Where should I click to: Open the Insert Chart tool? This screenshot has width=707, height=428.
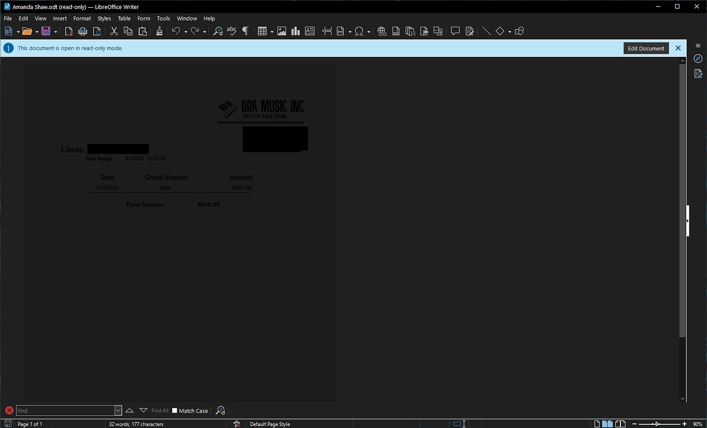(296, 31)
